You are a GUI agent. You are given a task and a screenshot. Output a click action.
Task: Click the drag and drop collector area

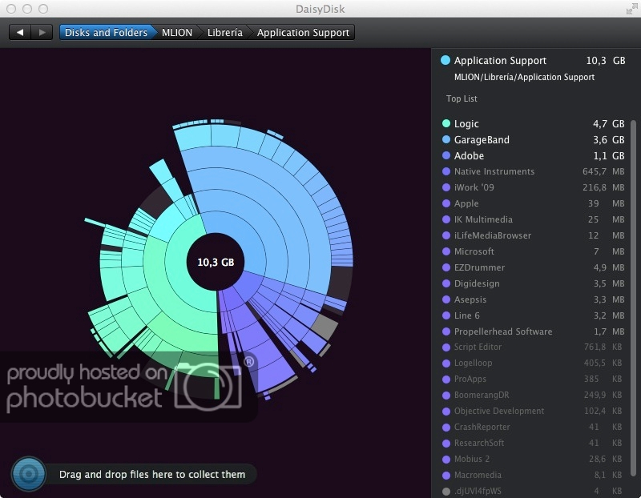point(152,474)
